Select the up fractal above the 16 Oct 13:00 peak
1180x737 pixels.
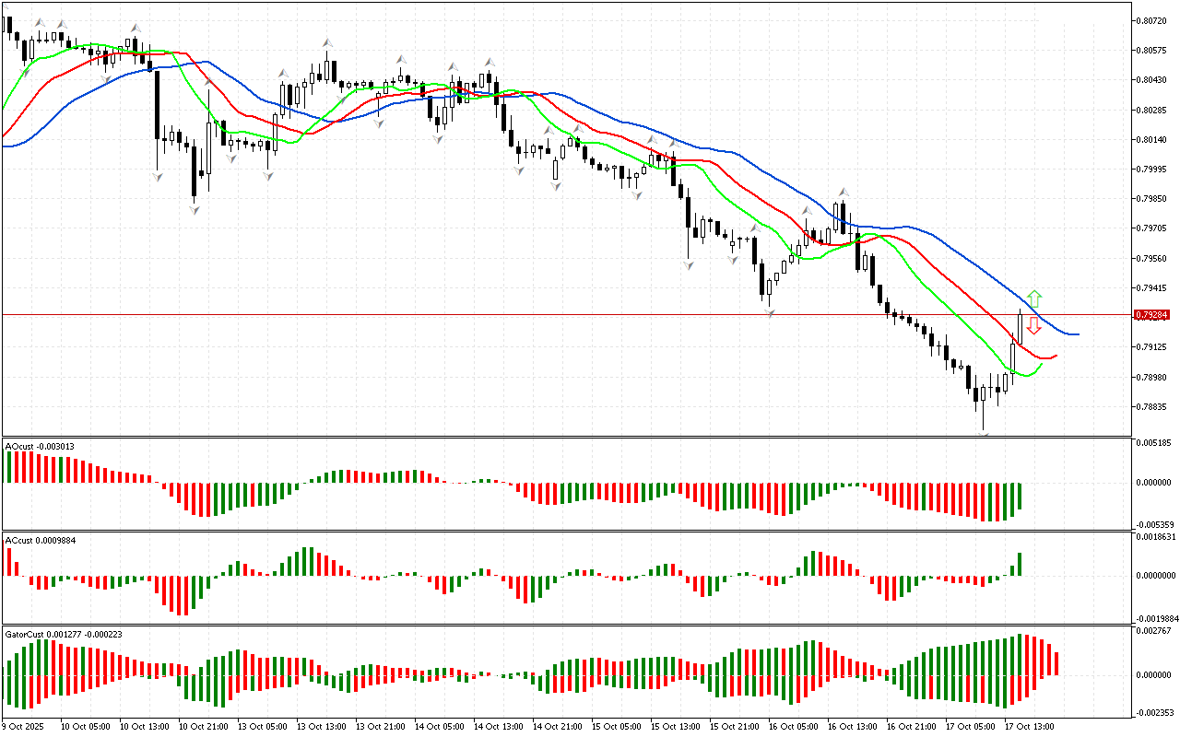coord(842,193)
